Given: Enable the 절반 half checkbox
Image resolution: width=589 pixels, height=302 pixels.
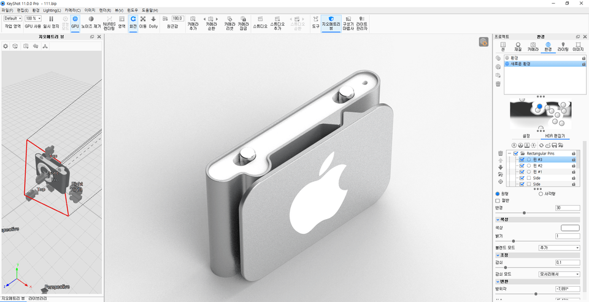Looking at the screenshot, I should (498, 201).
